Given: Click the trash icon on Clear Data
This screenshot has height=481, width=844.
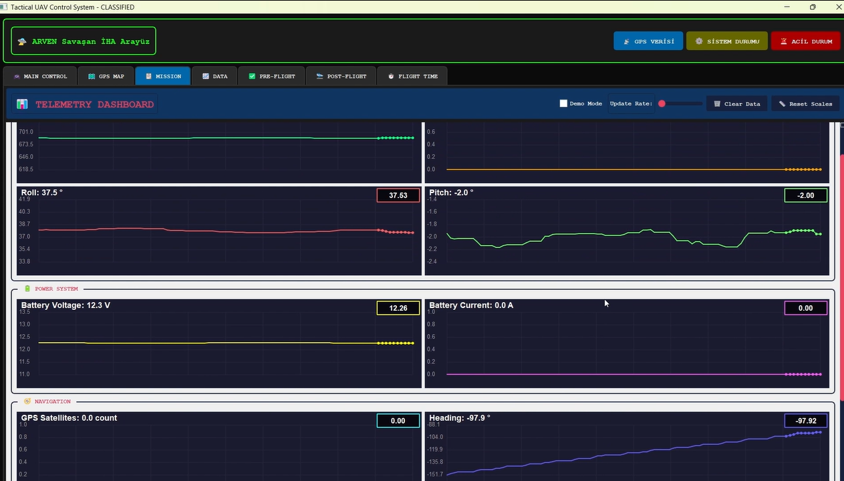Looking at the screenshot, I should (x=717, y=104).
